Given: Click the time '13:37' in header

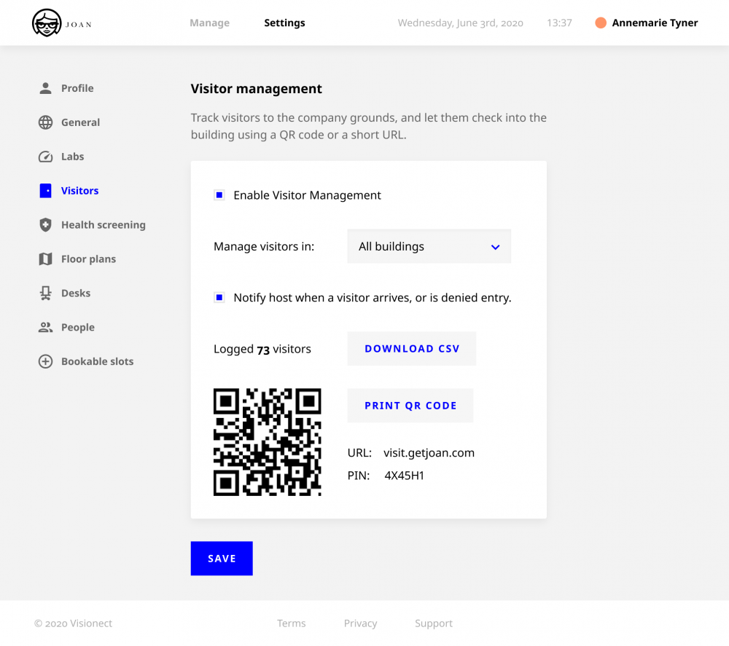Looking at the screenshot, I should click(559, 23).
